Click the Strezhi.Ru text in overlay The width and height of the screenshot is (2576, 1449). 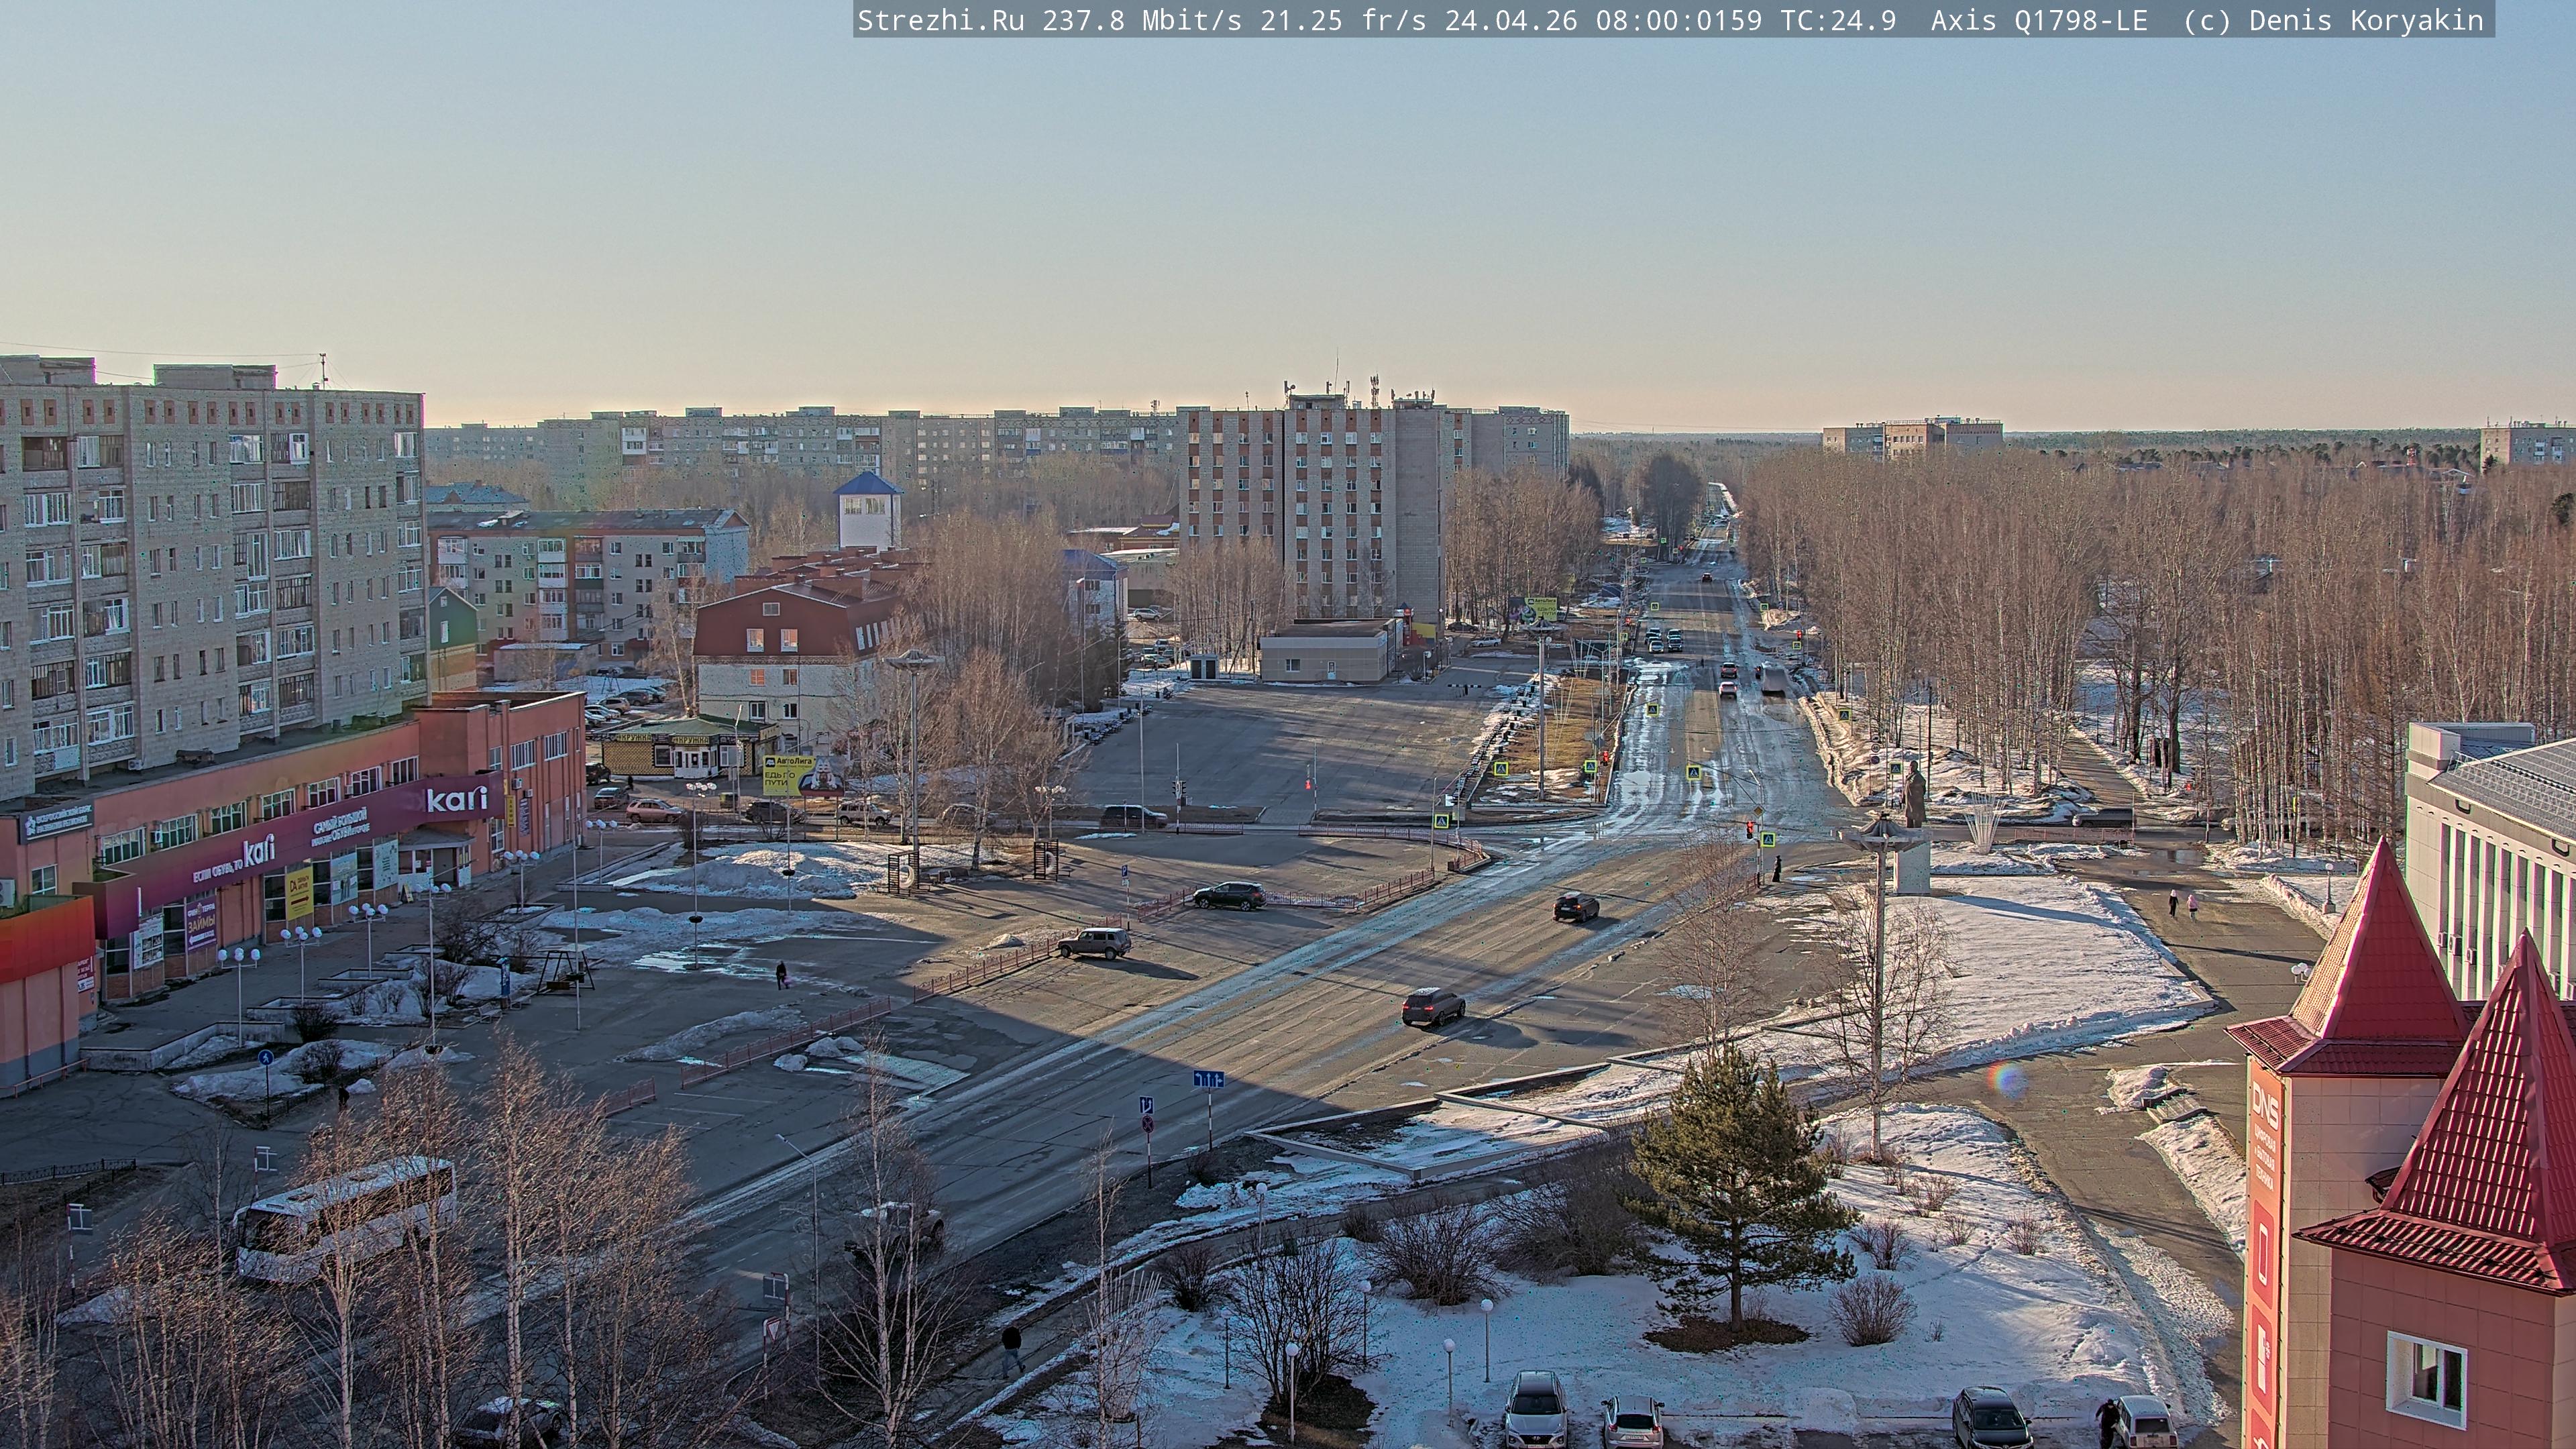(940, 20)
